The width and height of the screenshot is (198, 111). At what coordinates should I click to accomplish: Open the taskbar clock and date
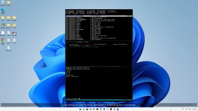pyautogui.click(x=195, y=109)
